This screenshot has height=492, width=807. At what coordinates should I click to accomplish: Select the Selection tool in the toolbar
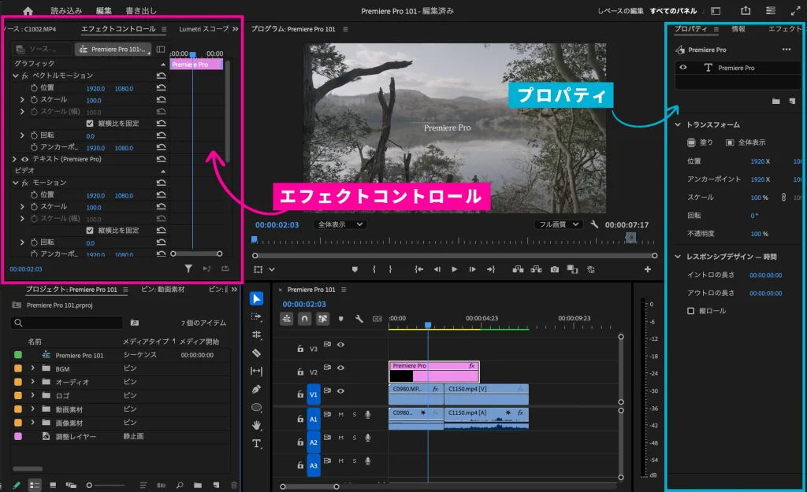pos(256,298)
